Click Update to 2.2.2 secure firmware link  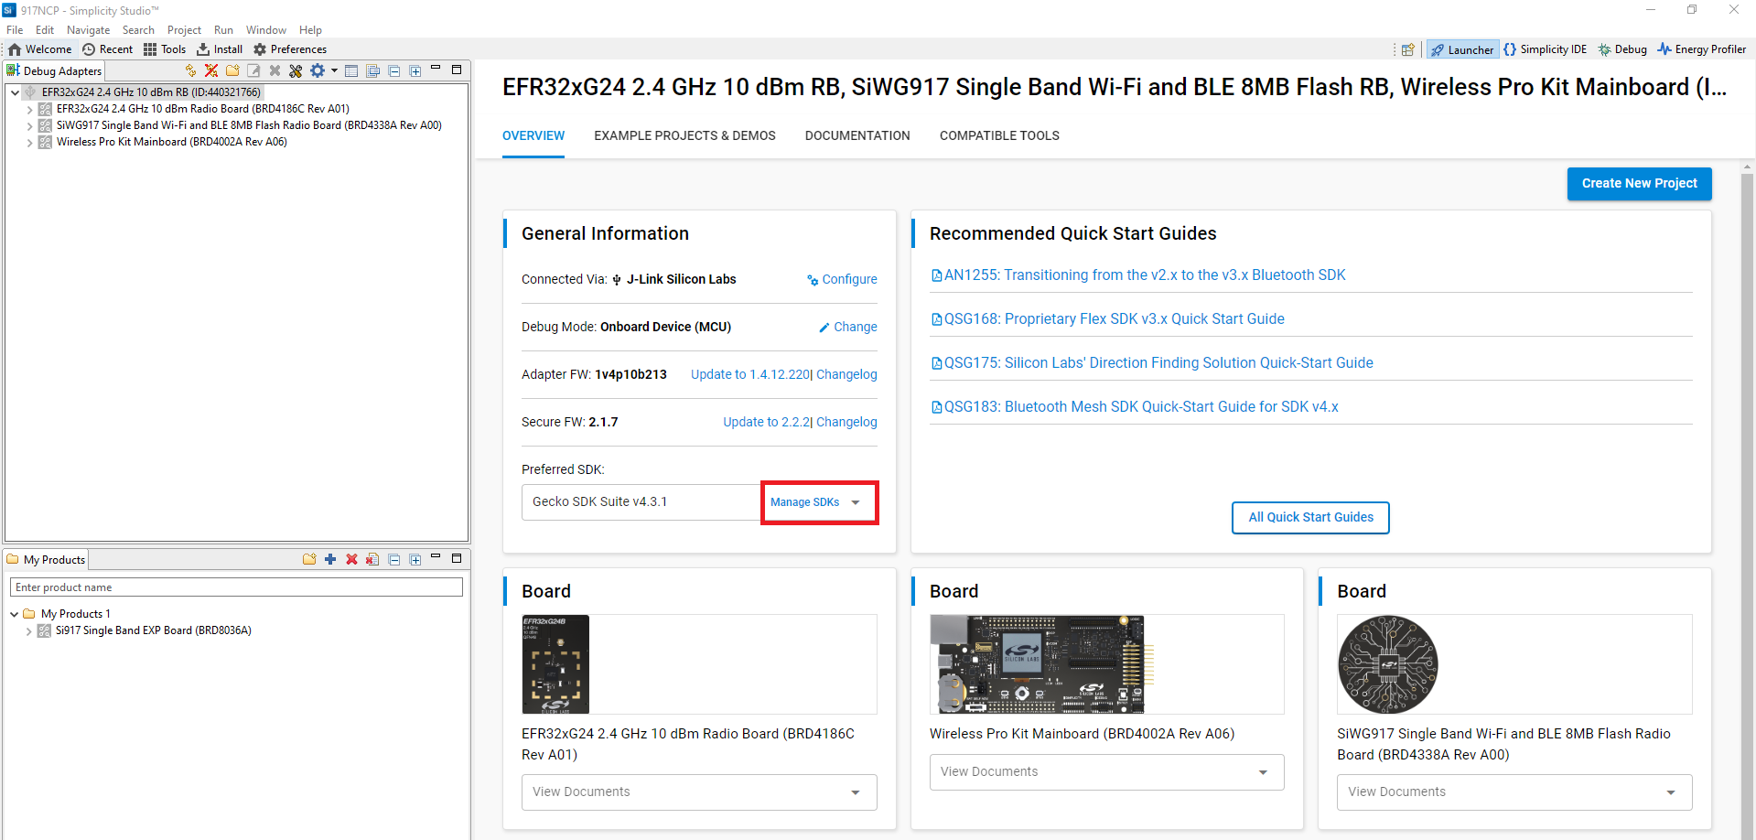coord(767,422)
